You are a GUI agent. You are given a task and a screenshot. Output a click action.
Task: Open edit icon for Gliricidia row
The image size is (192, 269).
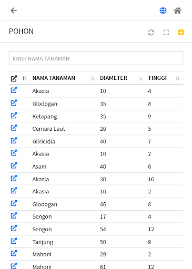(x=14, y=140)
